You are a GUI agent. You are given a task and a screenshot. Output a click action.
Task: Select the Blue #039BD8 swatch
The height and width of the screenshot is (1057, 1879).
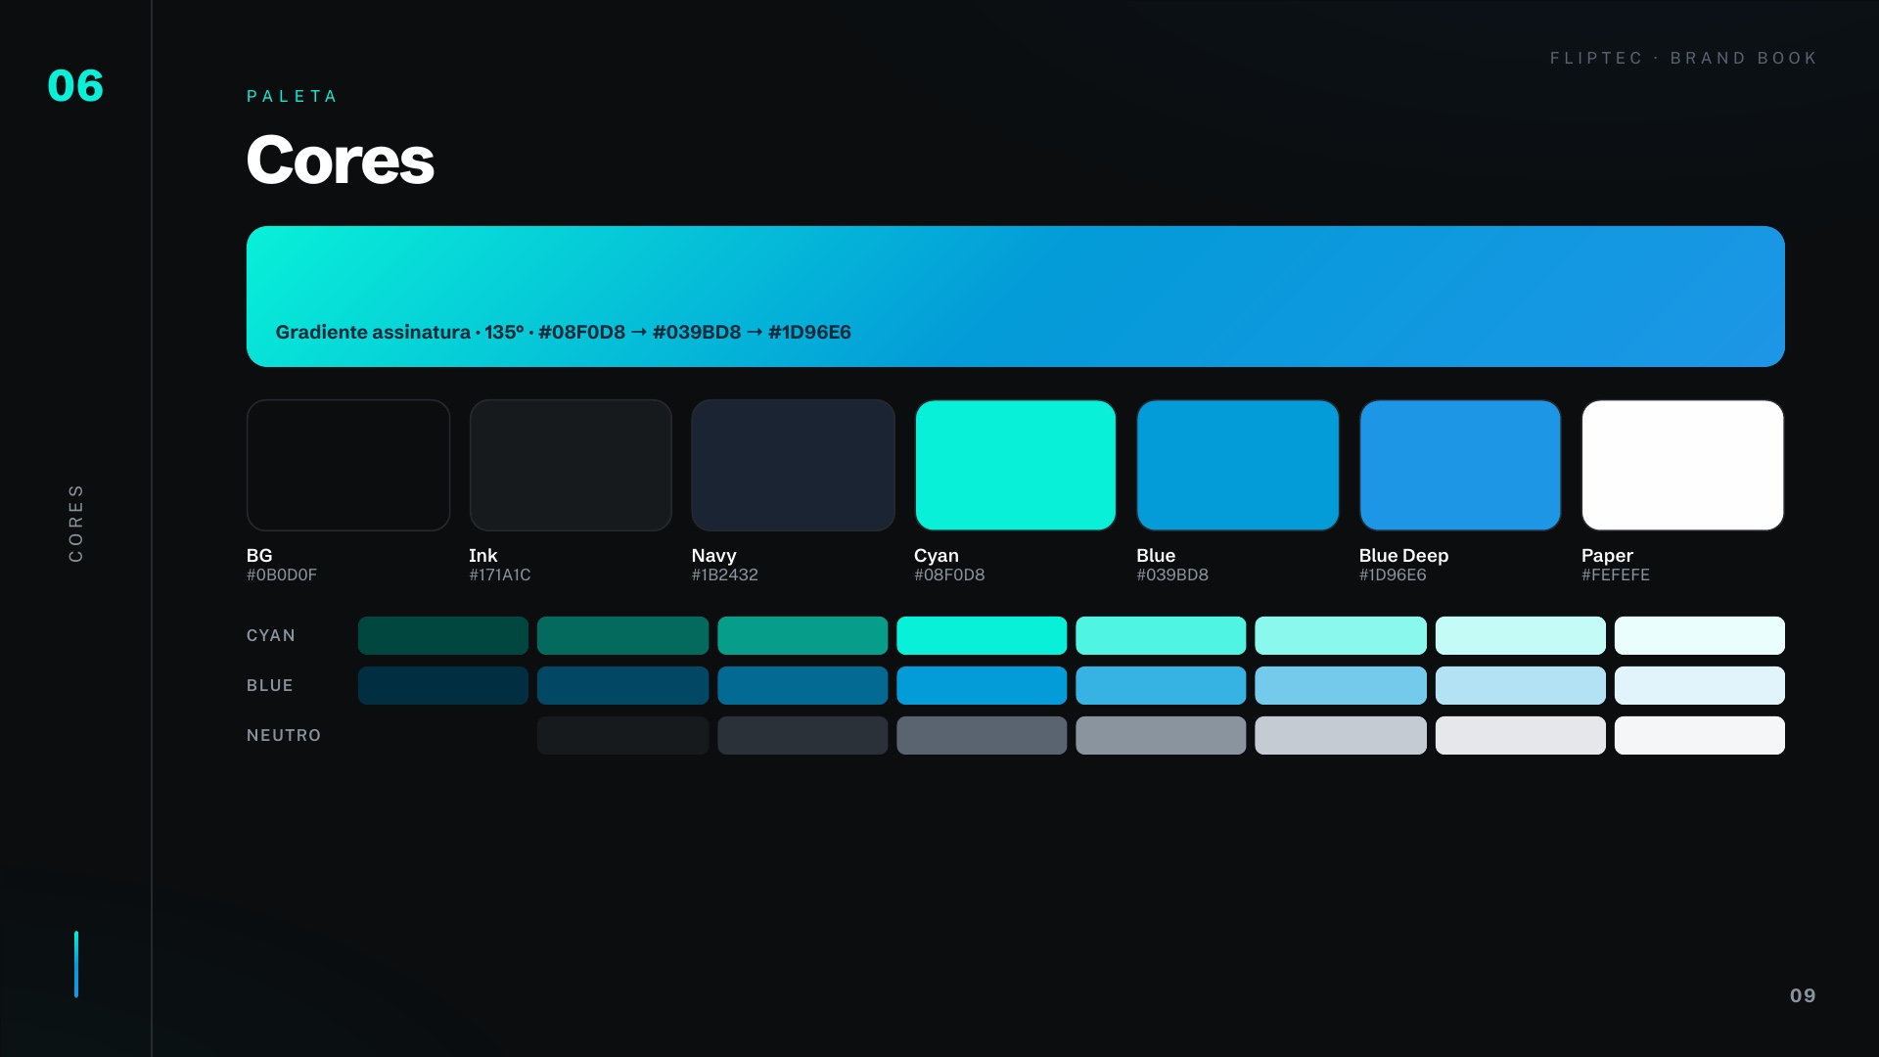pos(1238,465)
